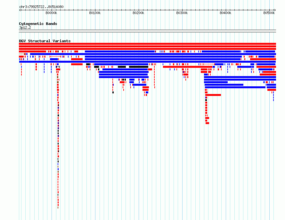Viewport: 285px width, 220px height.
Task: Click the right scroll arrow of the ruler
Action: (x=275, y=10)
